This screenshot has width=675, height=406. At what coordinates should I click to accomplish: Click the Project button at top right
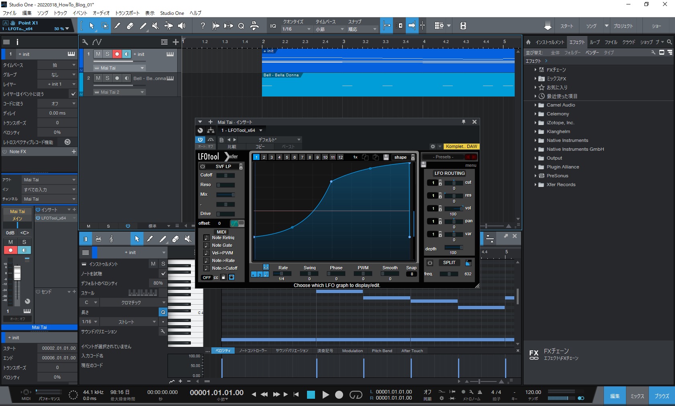[x=623, y=26]
